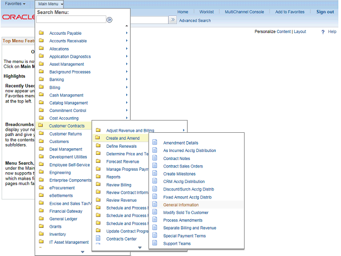
Task: Click inside the Search Menu text field
Action: pyautogui.click(x=71, y=20)
